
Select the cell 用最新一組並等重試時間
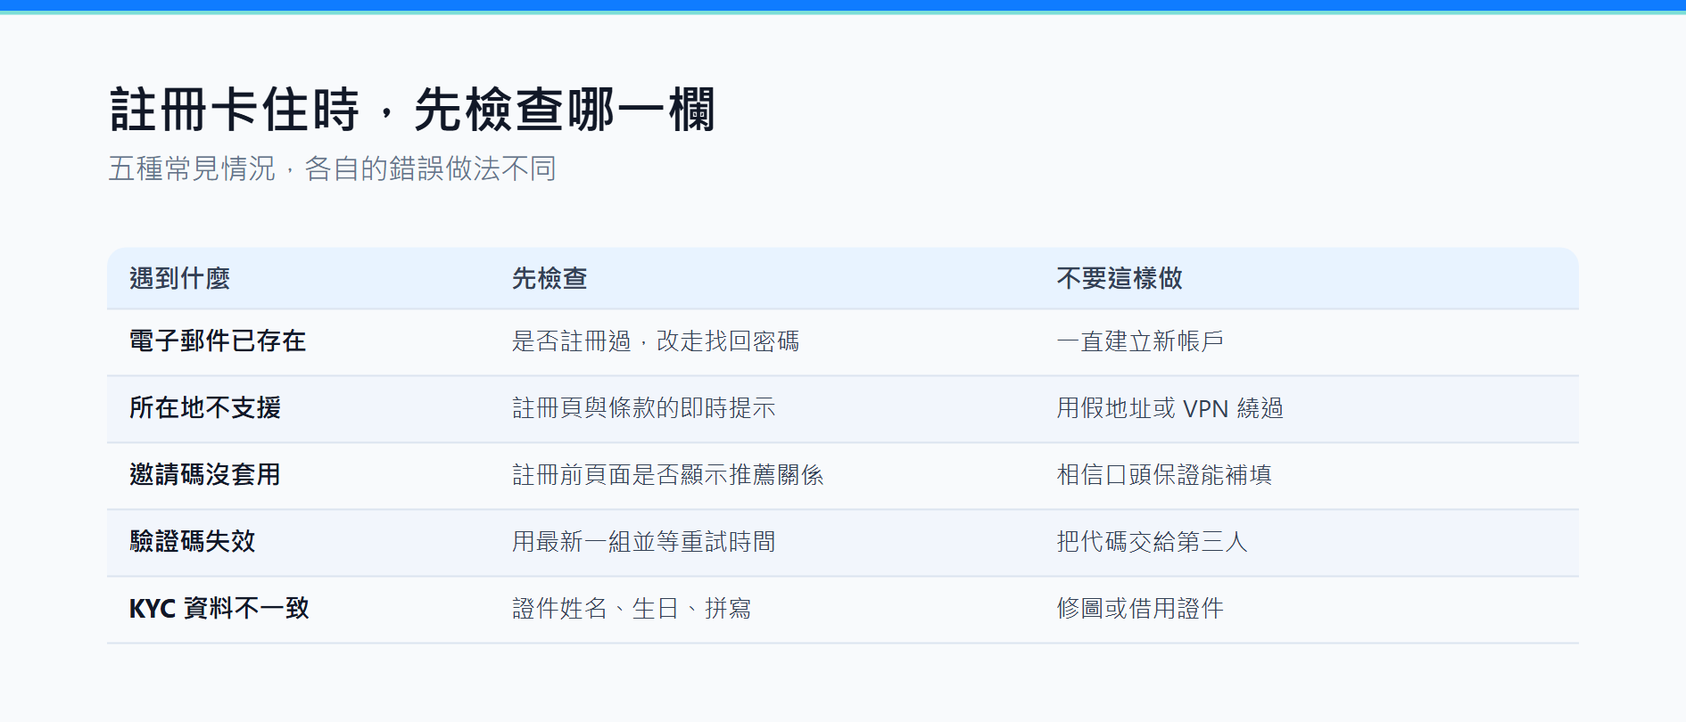(644, 542)
